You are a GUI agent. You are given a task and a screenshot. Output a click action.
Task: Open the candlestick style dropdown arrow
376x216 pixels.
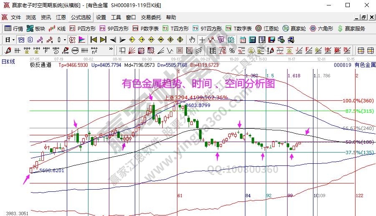65,40
